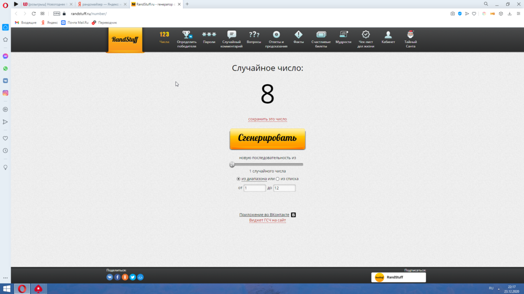
Task: Toggle the VPN badge in address bar
Action: pos(57,14)
